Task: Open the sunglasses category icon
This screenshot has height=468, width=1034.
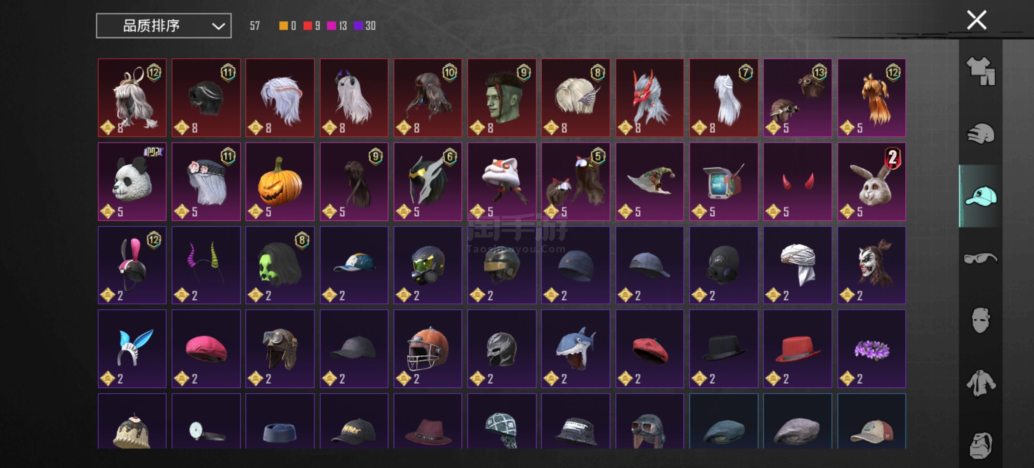Action: tap(980, 258)
